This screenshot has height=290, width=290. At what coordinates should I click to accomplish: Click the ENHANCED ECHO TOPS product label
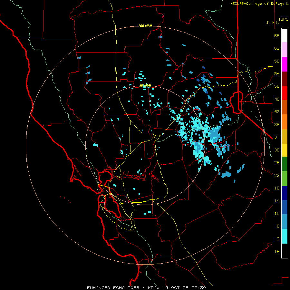113,288
